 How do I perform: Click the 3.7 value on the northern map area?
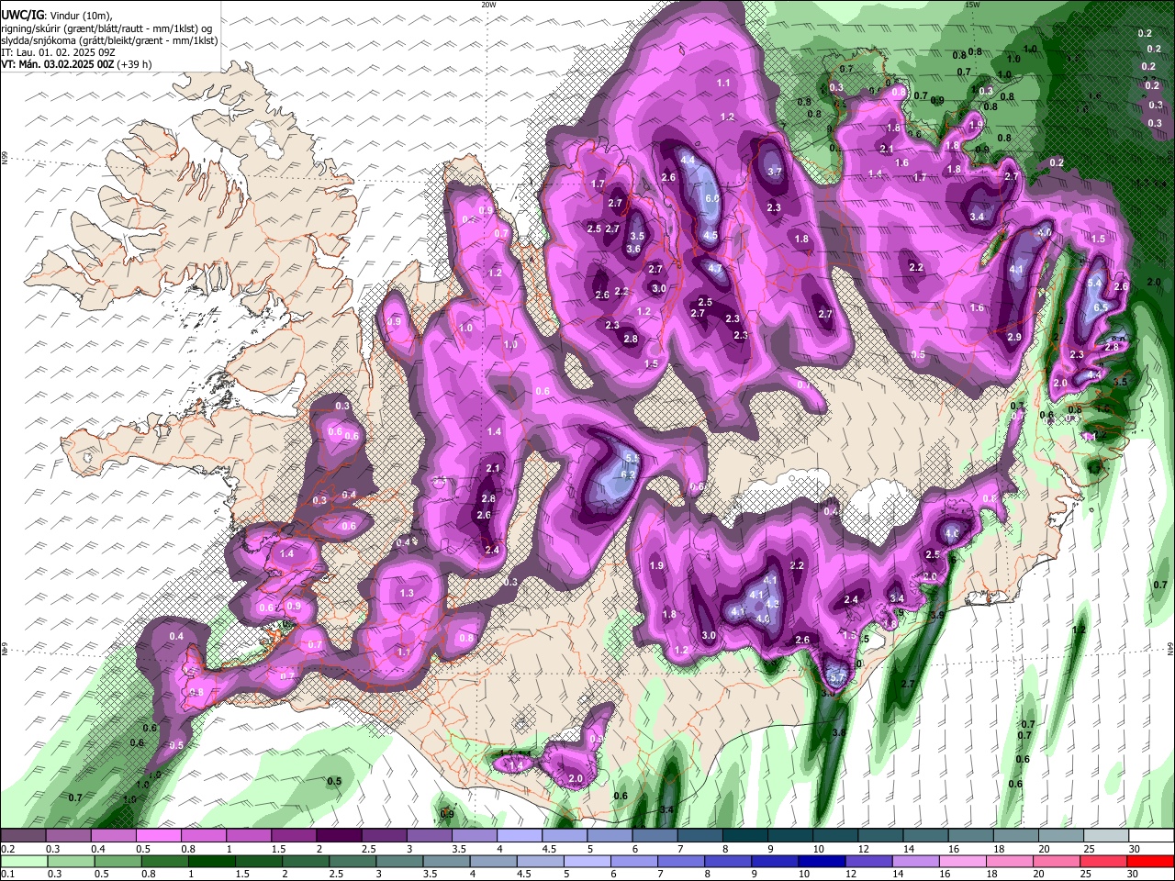click(x=774, y=171)
